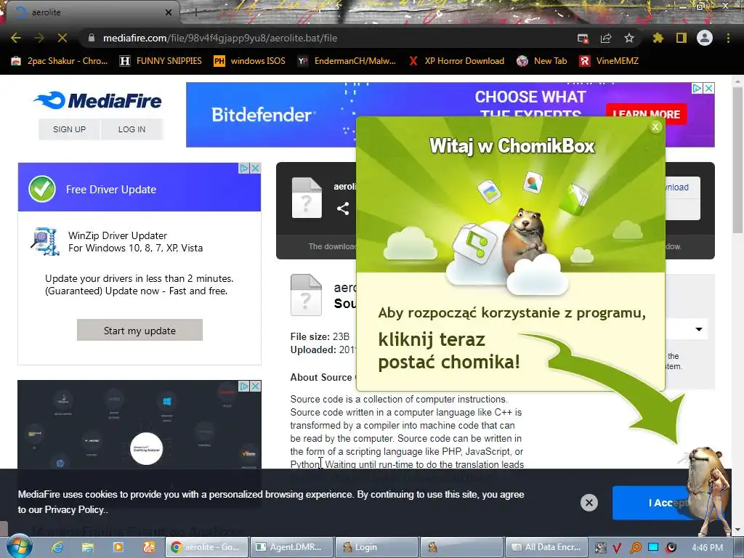Click the LOG IN button

[132, 129]
